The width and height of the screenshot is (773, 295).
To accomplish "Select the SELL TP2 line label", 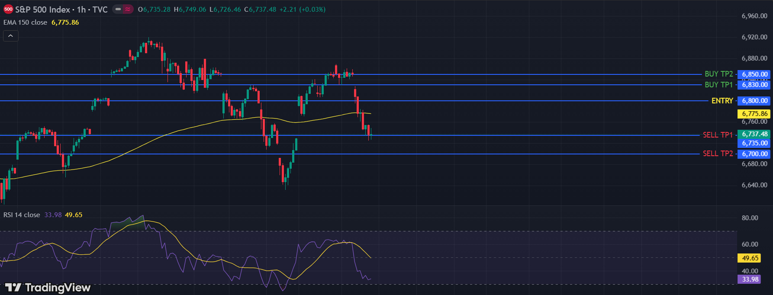I will pos(718,154).
